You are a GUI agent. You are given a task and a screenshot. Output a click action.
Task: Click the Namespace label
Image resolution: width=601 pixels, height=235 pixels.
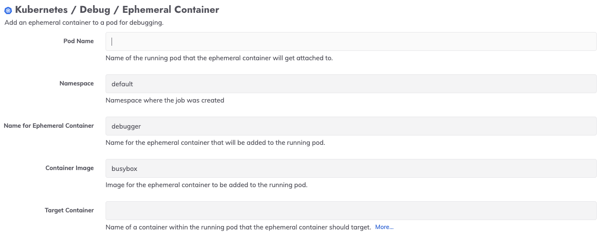77,83
